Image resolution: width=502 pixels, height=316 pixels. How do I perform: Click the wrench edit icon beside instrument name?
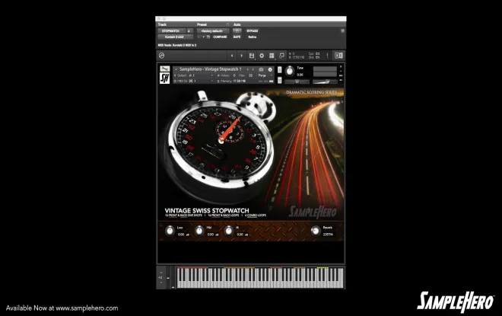click(x=164, y=69)
